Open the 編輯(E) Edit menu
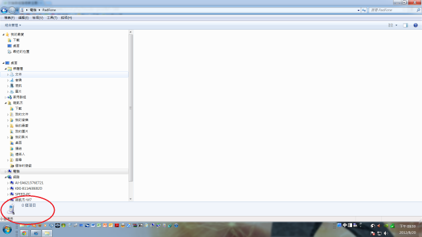 pyautogui.click(x=24, y=18)
